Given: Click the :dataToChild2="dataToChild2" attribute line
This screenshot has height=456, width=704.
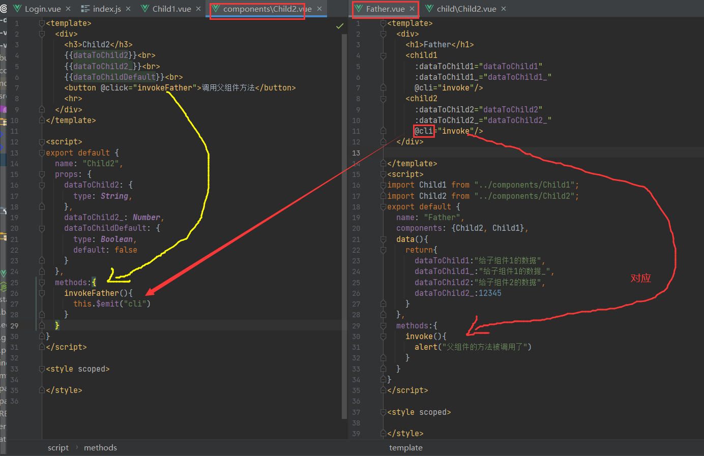Looking at the screenshot, I should pyautogui.click(x=479, y=110).
